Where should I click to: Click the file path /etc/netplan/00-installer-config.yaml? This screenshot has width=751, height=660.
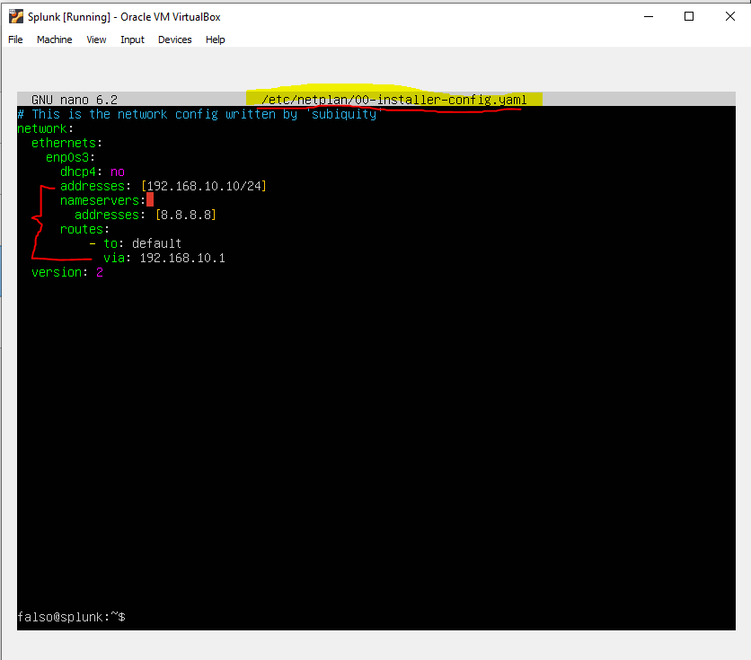pyautogui.click(x=393, y=100)
